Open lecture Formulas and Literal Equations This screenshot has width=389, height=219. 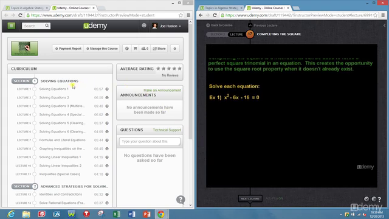pyautogui.click(x=62, y=140)
